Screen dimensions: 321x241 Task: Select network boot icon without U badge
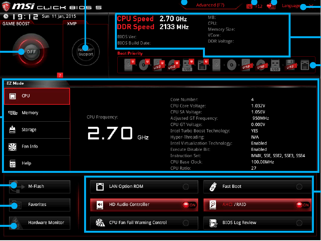305,65
